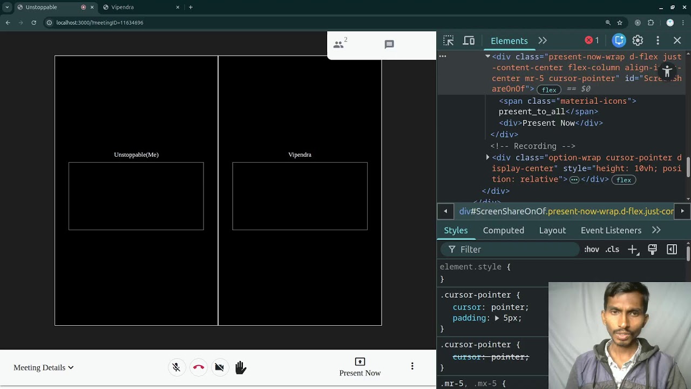Expand the collapsed ellipsis in option-wrap div
The image size is (691, 389).
(574, 179)
